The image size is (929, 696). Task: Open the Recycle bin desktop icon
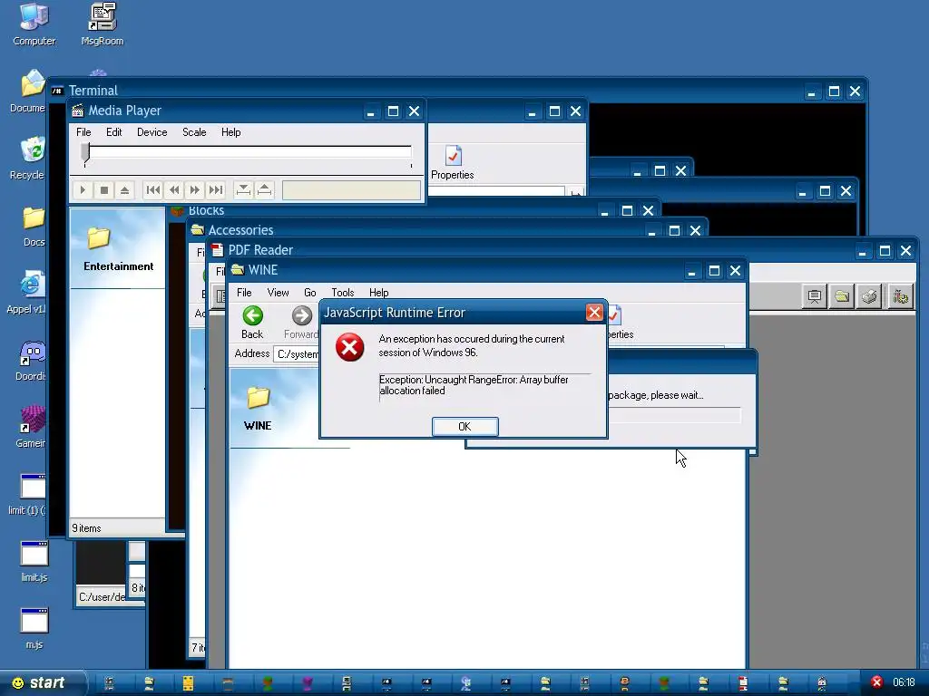point(27,158)
